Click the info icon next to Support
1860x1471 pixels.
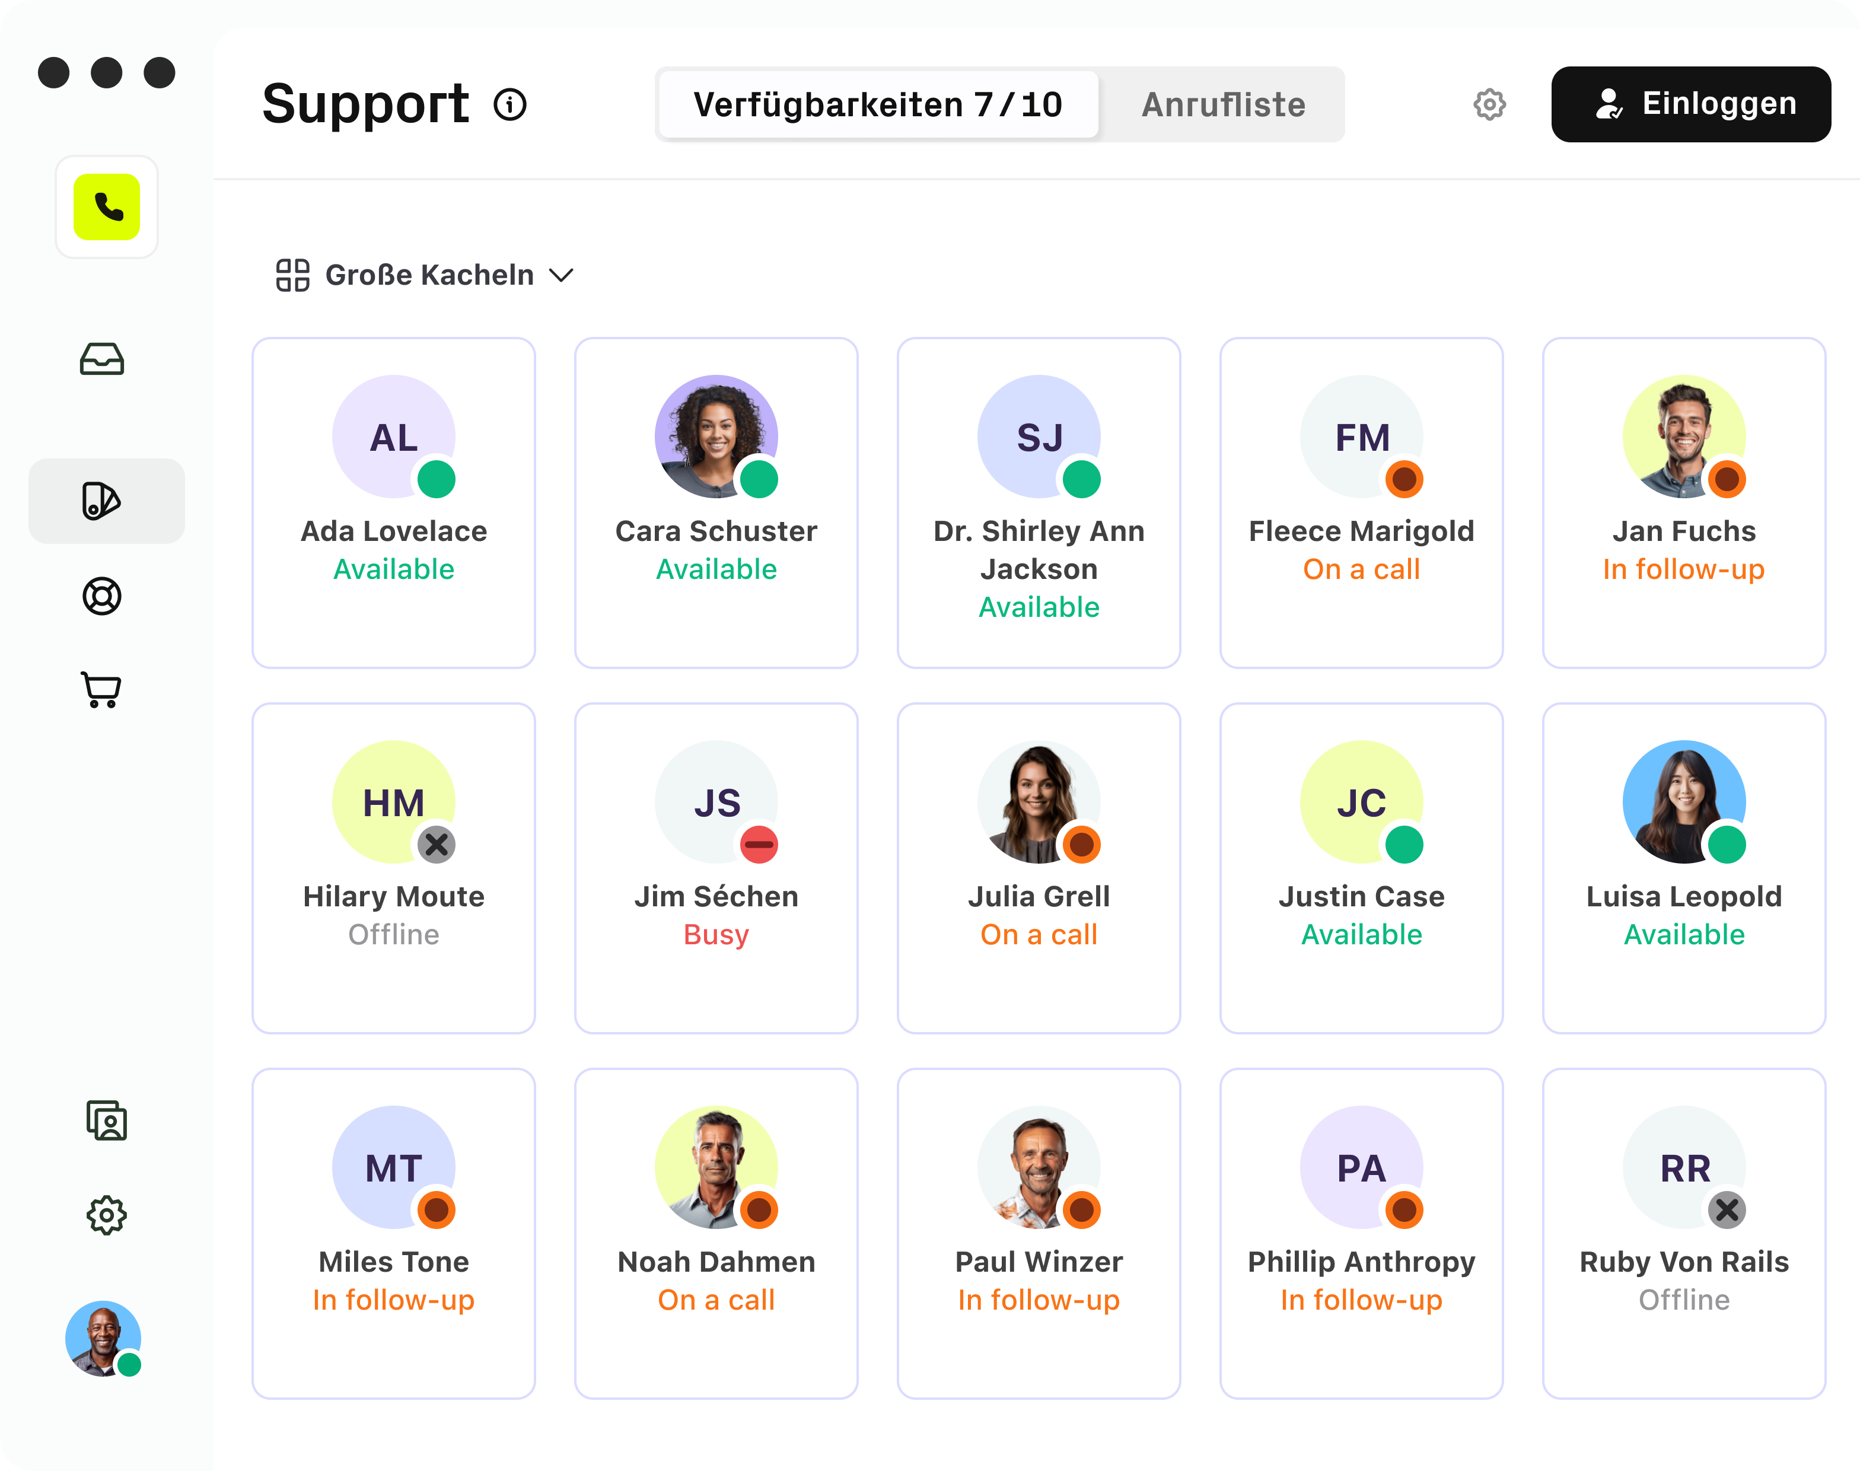(x=509, y=105)
